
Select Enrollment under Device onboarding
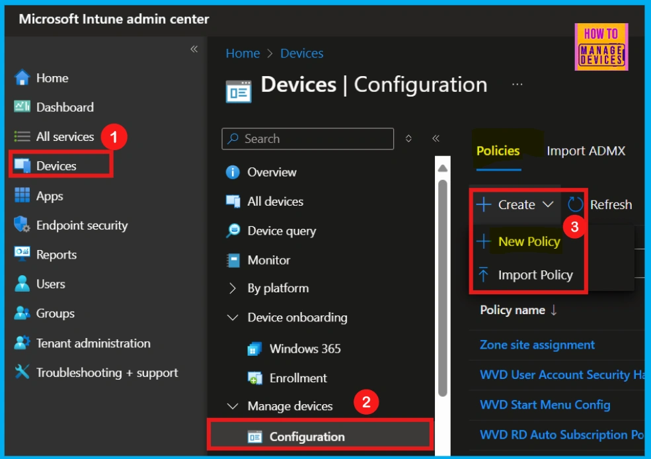[298, 378]
